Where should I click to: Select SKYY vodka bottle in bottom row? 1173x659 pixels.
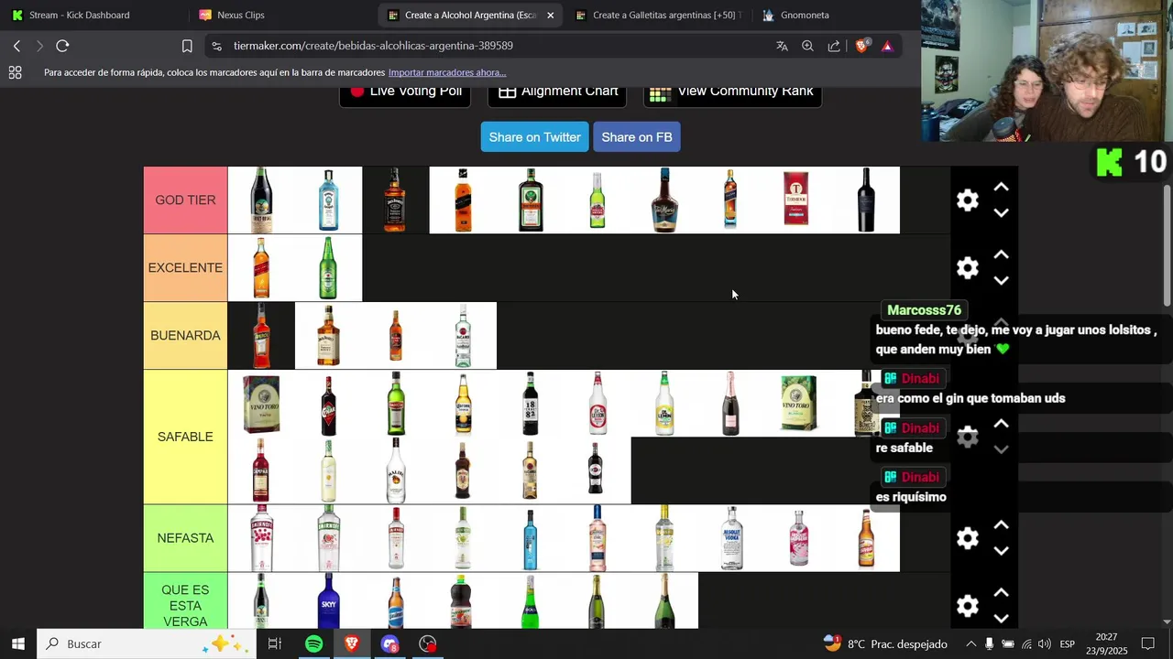(x=328, y=601)
